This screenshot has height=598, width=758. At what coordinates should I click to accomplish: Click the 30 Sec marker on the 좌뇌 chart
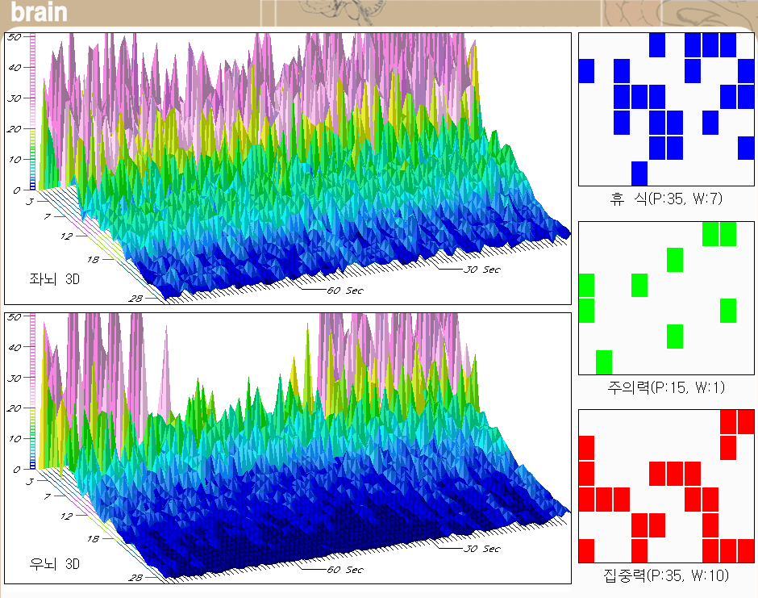point(481,270)
